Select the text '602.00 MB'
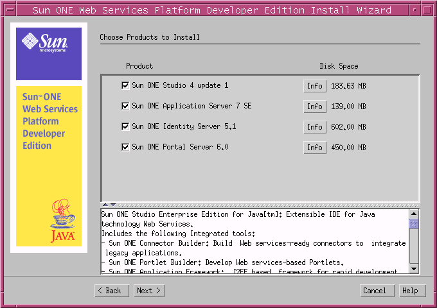 click(x=348, y=127)
